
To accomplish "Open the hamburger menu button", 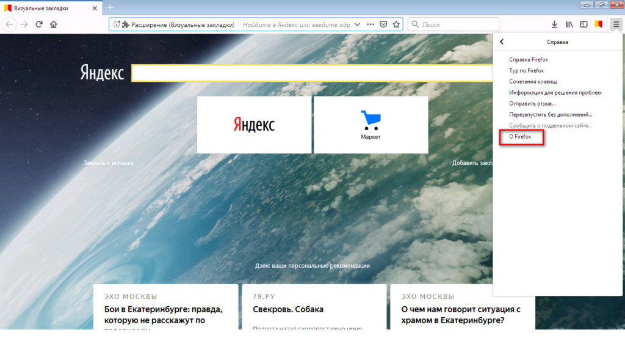I will coord(616,24).
